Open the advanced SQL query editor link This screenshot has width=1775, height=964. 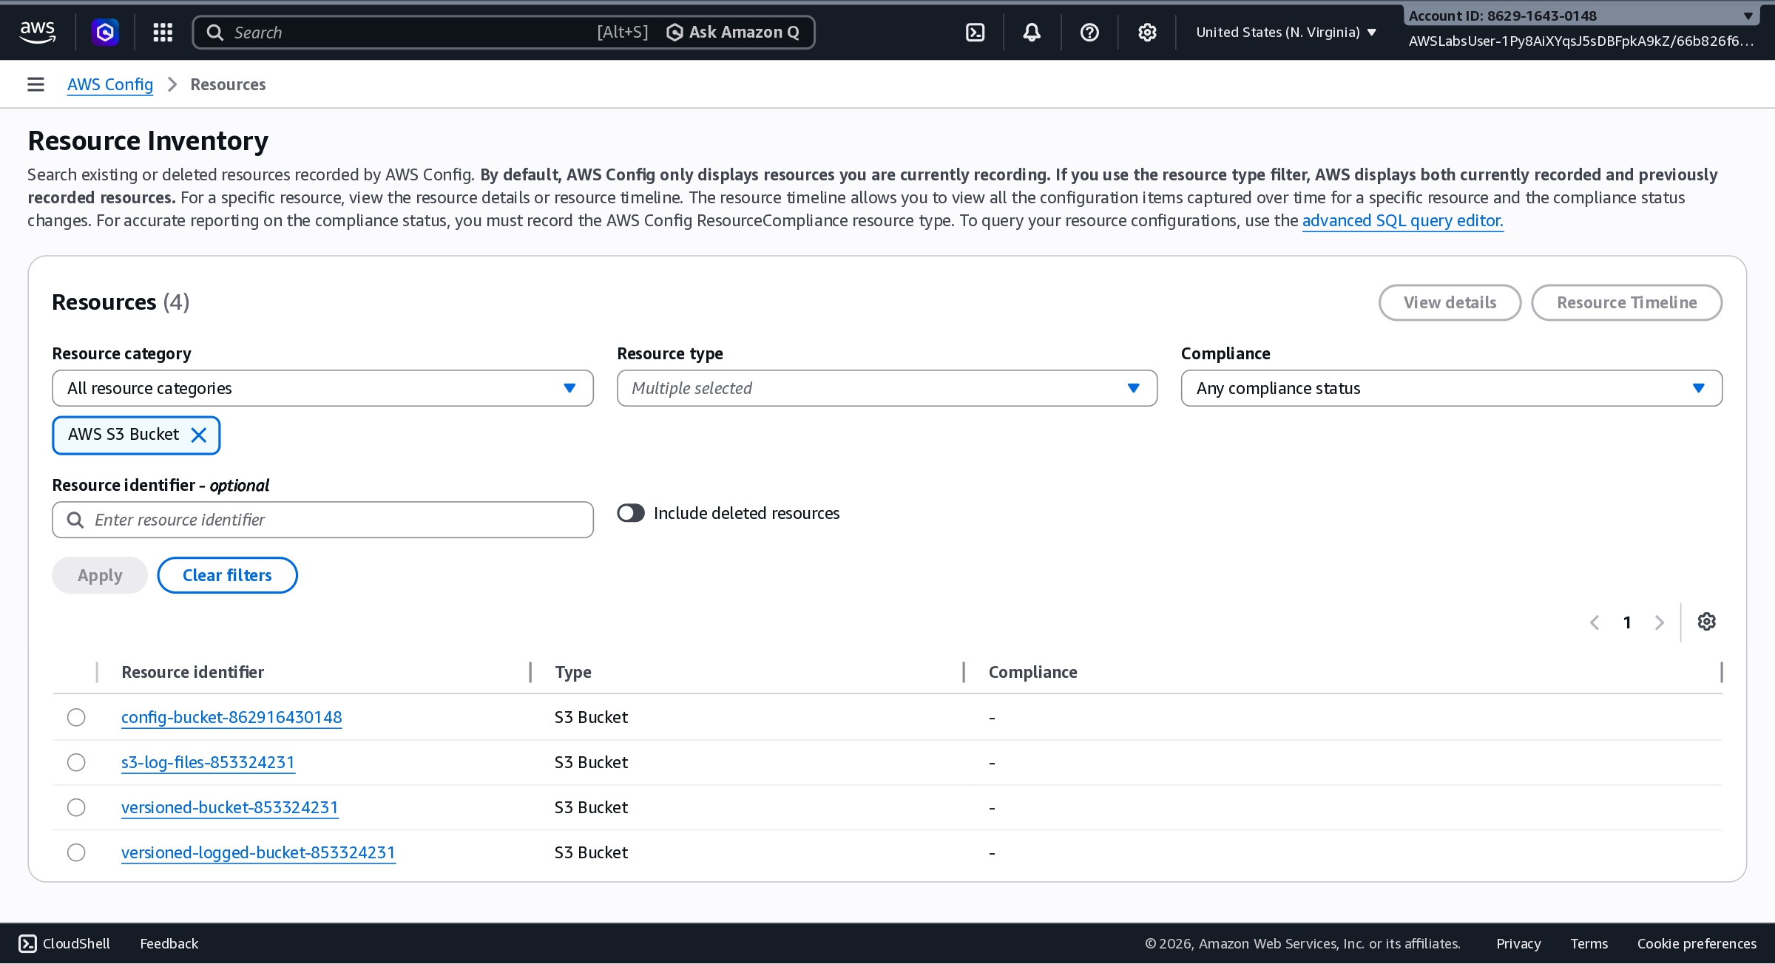tap(1402, 220)
